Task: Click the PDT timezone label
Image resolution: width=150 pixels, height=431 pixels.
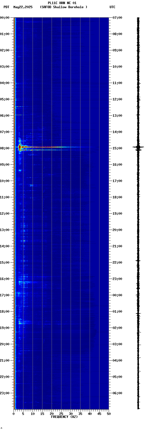Action: coord(6,7)
